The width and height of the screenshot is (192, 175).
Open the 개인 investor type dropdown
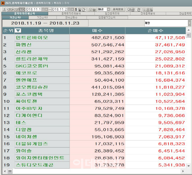[189, 23]
